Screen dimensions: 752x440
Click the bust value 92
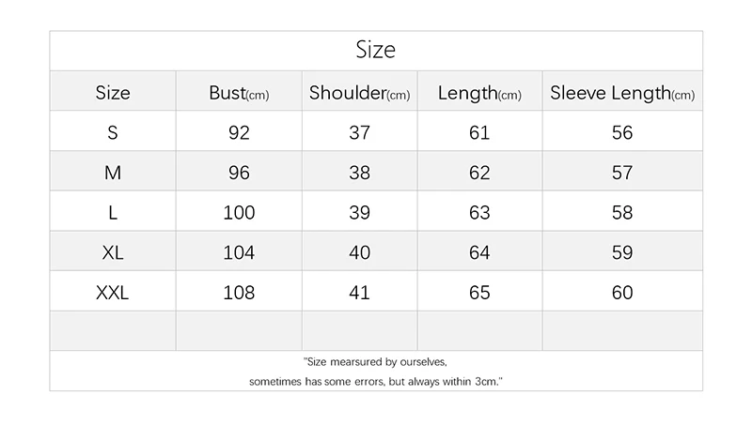click(x=239, y=133)
